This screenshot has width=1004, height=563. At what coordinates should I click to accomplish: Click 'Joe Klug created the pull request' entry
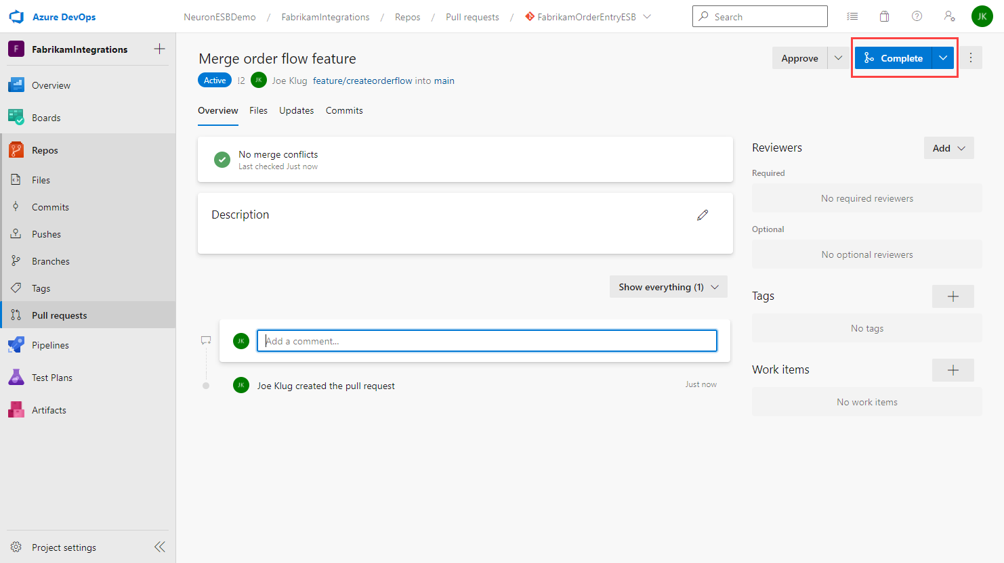click(x=326, y=386)
